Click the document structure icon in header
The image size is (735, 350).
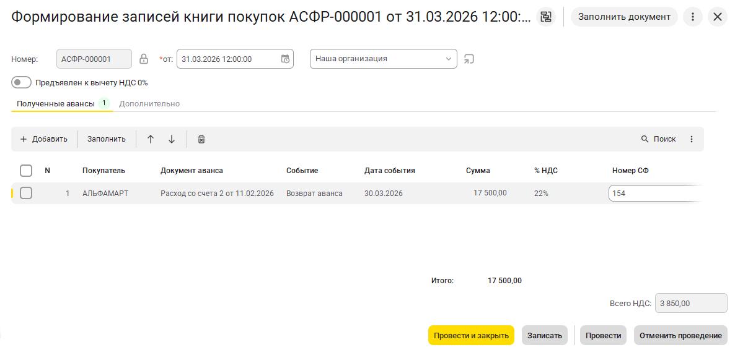[x=545, y=17]
